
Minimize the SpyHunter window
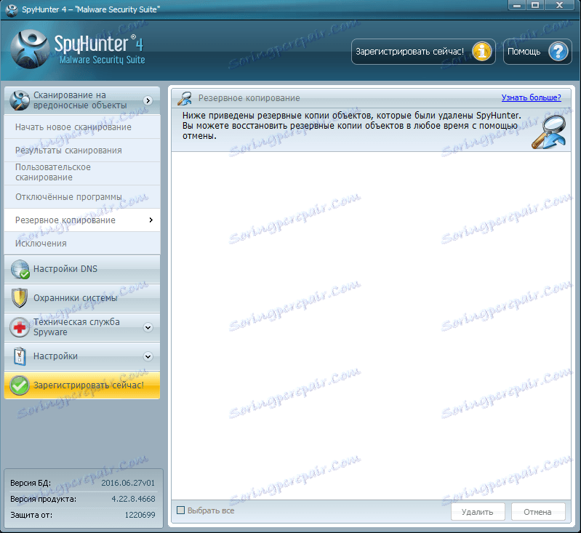[517, 5]
